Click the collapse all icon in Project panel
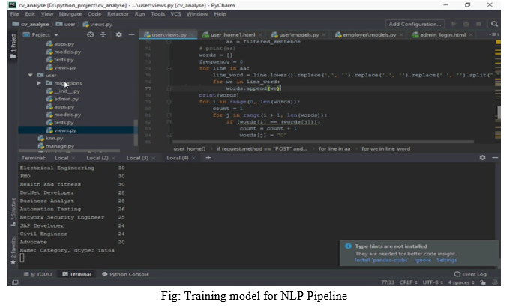The width and height of the screenshot is (509, 307). [103, 34]
